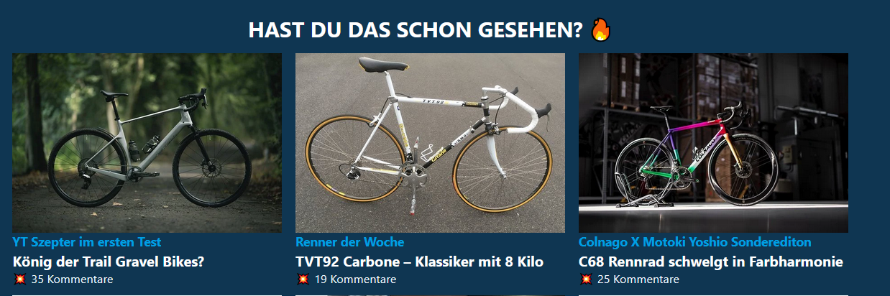Click the explosion icon before 35 Kommentare
The image size is (890, 296).
click(x=19, y=279)
